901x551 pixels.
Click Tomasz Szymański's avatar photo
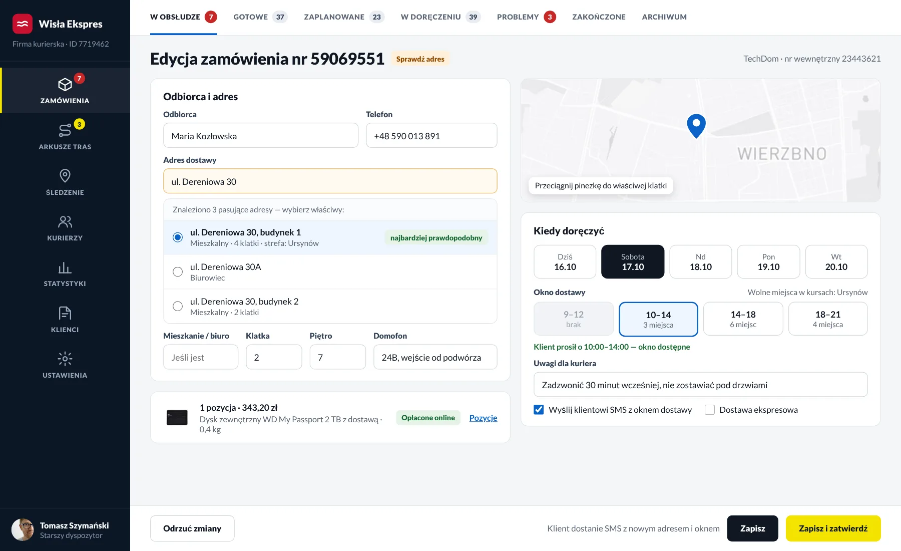coord(23,529)
